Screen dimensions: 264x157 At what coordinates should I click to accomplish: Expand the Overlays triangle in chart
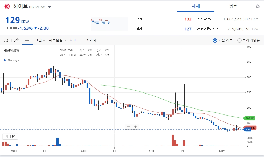coord(5,60)
